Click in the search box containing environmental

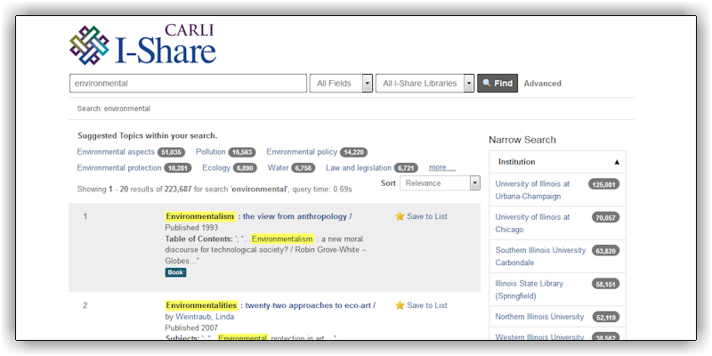pos(188,84)
